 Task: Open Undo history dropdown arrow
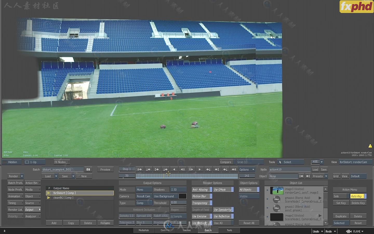click(322, 231)
